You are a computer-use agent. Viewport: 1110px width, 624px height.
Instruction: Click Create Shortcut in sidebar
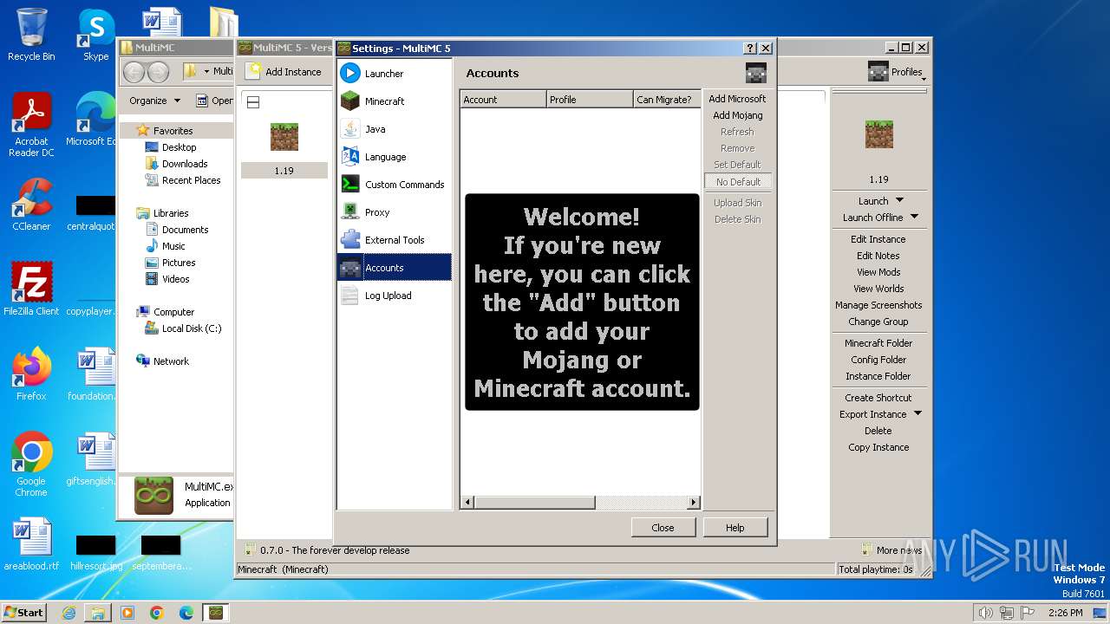tap(878, 398)
